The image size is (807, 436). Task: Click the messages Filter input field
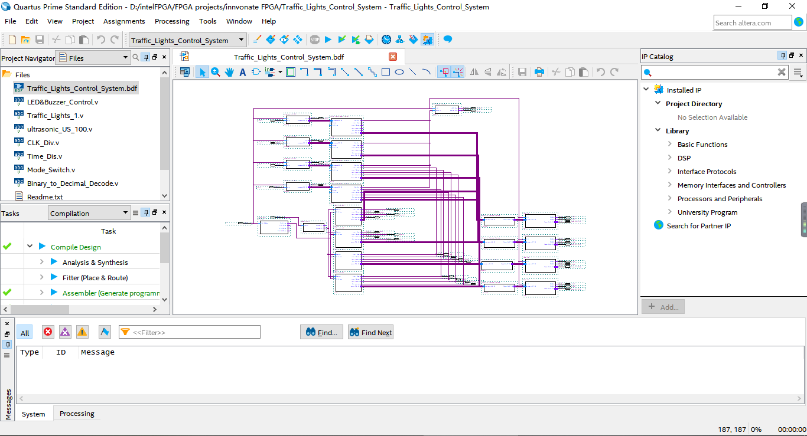[x=189, y=332]
